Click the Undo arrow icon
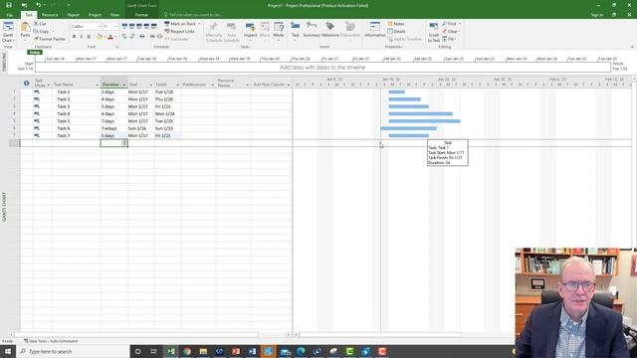637x358 pixels. pyautogui.click(x=38, y=5)
